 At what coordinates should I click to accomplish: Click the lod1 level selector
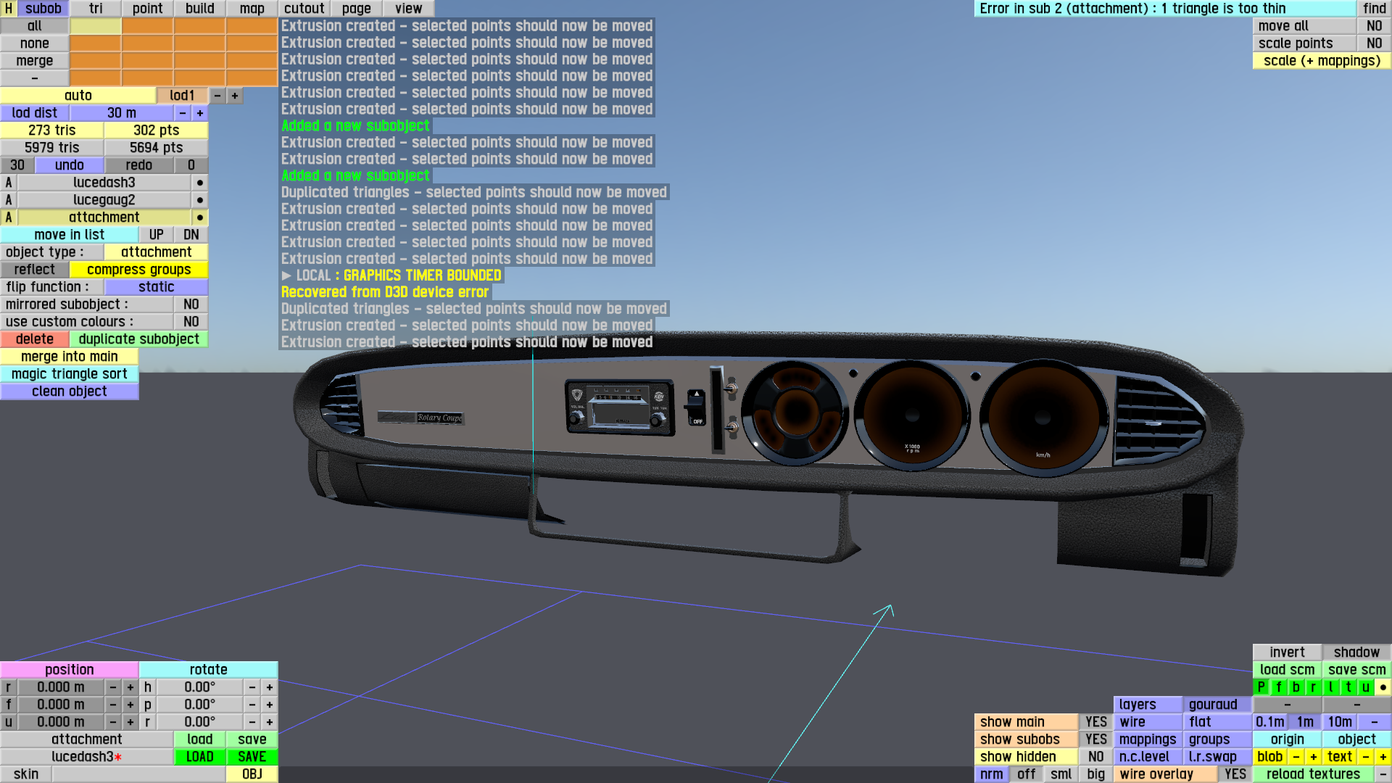coord(182,96)
